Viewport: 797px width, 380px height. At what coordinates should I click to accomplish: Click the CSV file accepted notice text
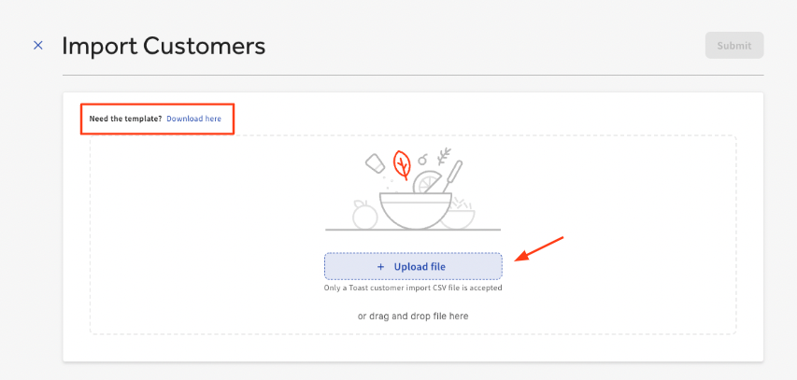tap(413, 288)
